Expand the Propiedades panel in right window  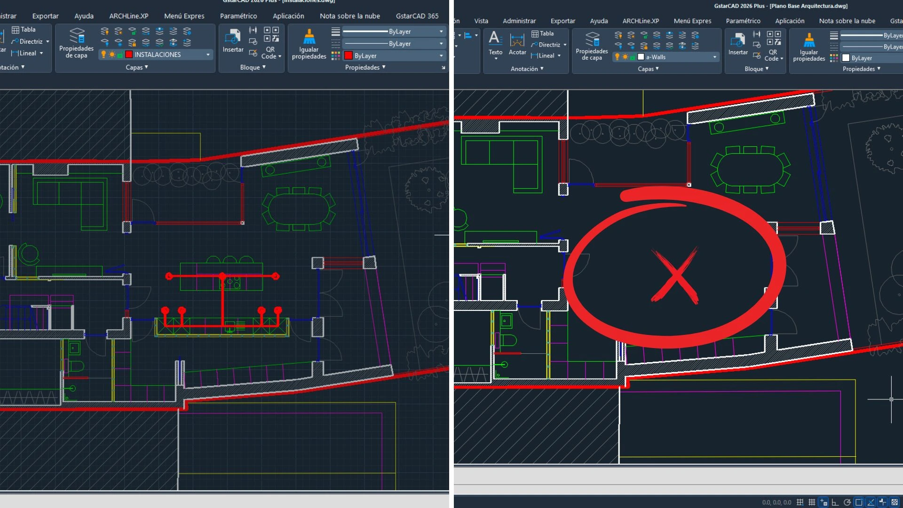(x=861, y=69)
